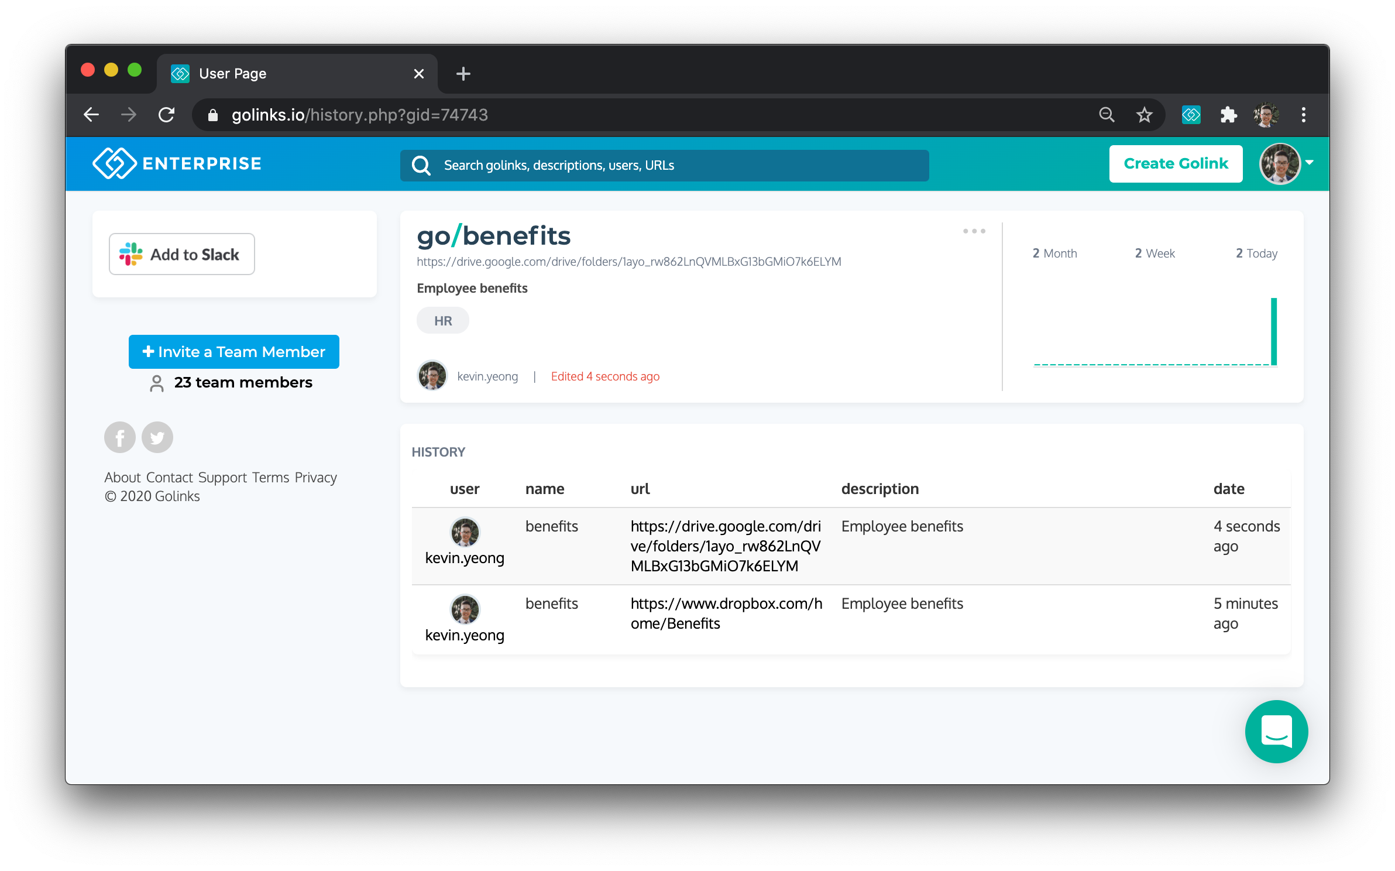Click the Twitter social icon
The width and height of the screenshot is (1395, 871).
[x=157, y=437]
